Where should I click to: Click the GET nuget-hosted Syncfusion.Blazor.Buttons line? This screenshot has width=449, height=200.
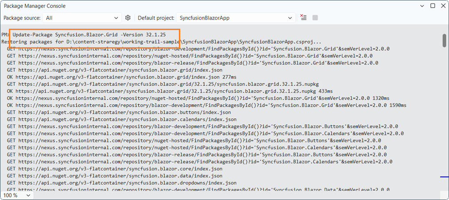tap(194, 140)
